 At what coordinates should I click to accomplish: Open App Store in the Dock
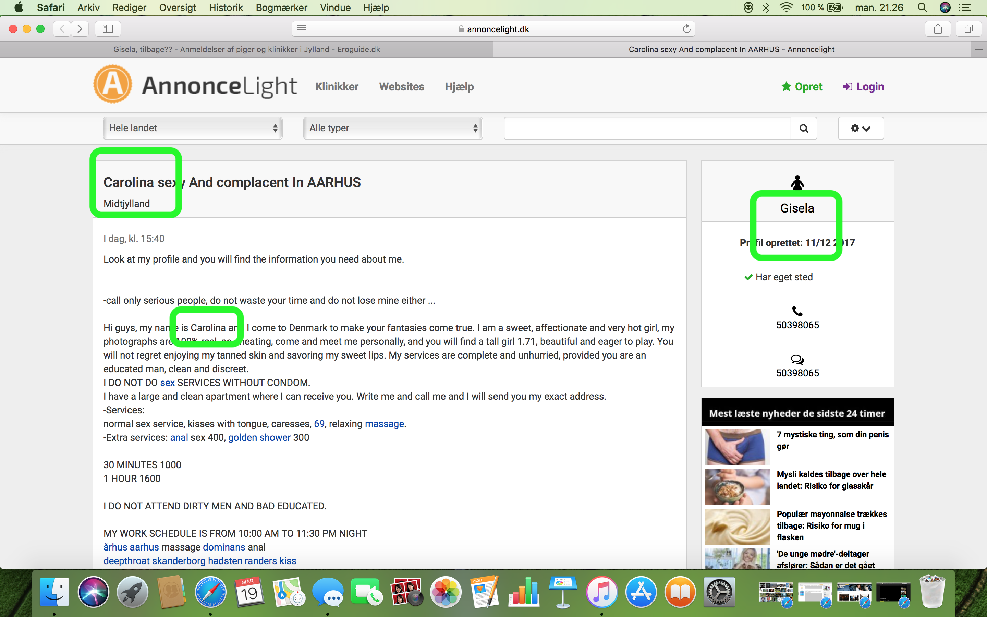[641, 592]
